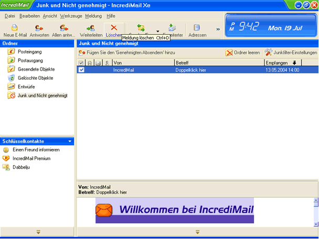Select the Dabbelju contact name

[21, 167]
